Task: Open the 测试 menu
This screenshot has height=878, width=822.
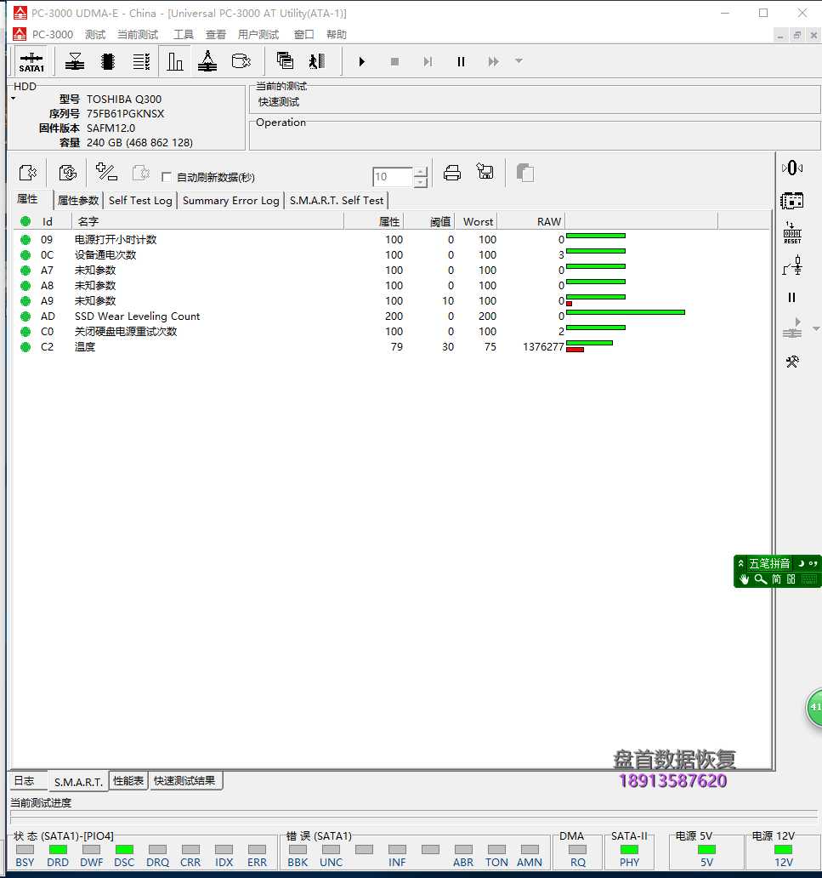Action: 95,35
